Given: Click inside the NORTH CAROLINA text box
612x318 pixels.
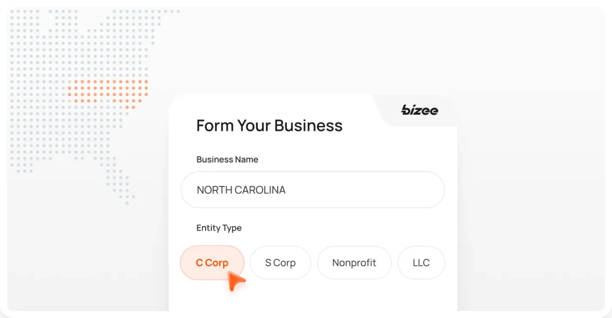Looking at the screenshot, I should 313,190.
